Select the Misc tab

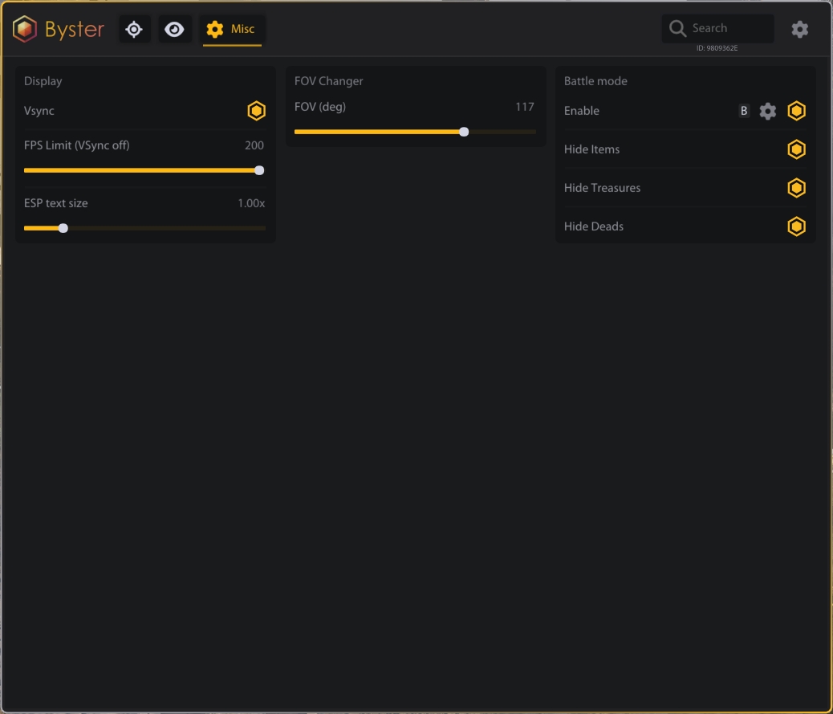(232, 29)
